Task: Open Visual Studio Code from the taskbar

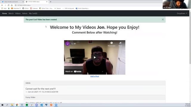Action: [x=41, y=105]
